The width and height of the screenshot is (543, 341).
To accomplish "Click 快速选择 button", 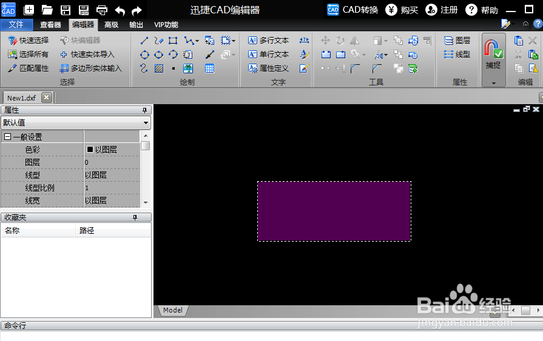I will tap(29, 41).
